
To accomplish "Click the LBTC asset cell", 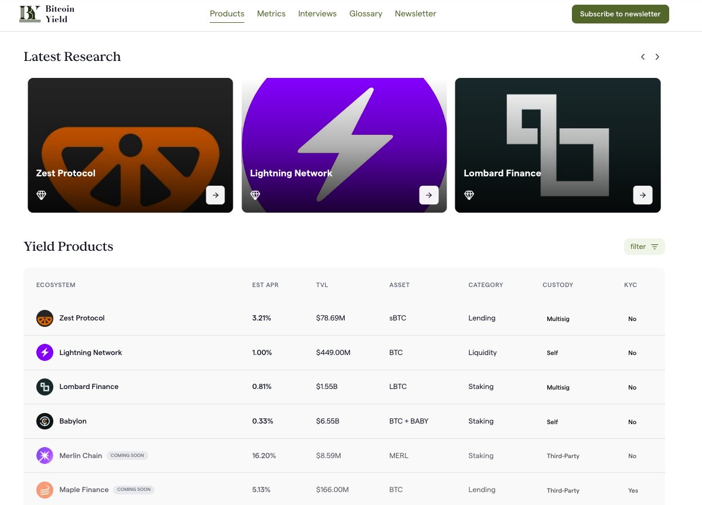I will pos(398,386).
